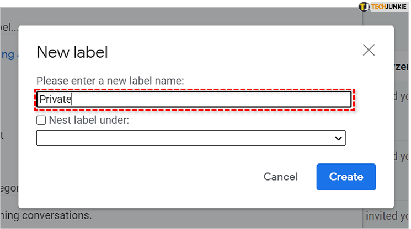The height and width of the screenshot is (229, 411).
Task: Click the 'New label' dialog title
Action: click(72, 52)
